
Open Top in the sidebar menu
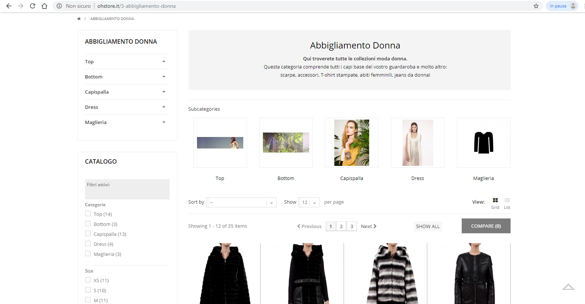tap(89, 62)
